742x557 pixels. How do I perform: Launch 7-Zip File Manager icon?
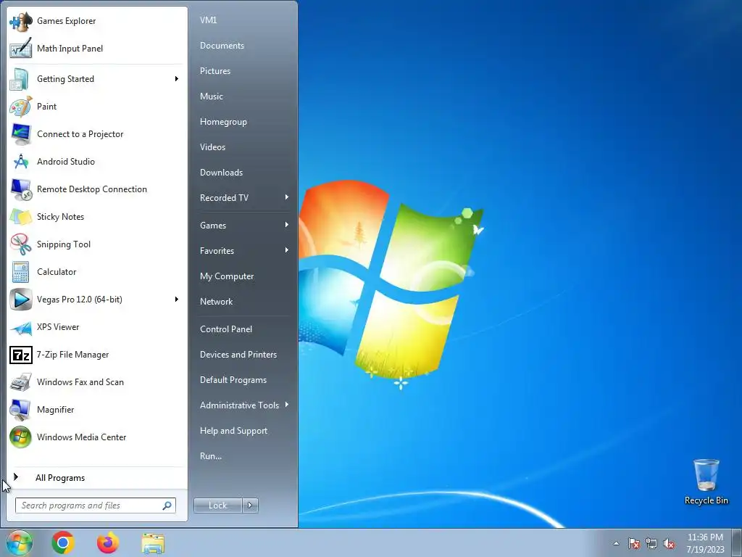point(21,355)
